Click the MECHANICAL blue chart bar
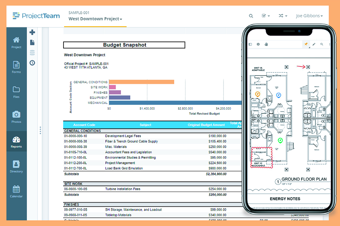Screen dimensions: 340x226 point(176,103)
